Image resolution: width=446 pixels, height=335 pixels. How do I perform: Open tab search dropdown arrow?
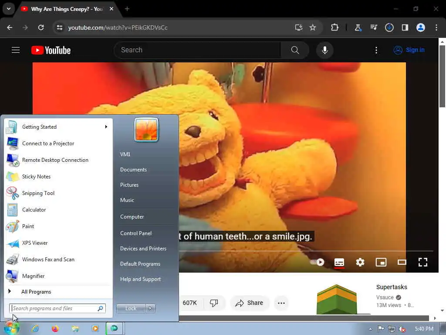[x=9, y=9]
